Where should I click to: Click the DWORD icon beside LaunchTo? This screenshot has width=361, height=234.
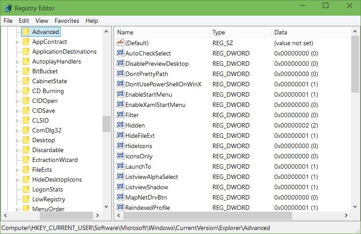tap(120, 166)
